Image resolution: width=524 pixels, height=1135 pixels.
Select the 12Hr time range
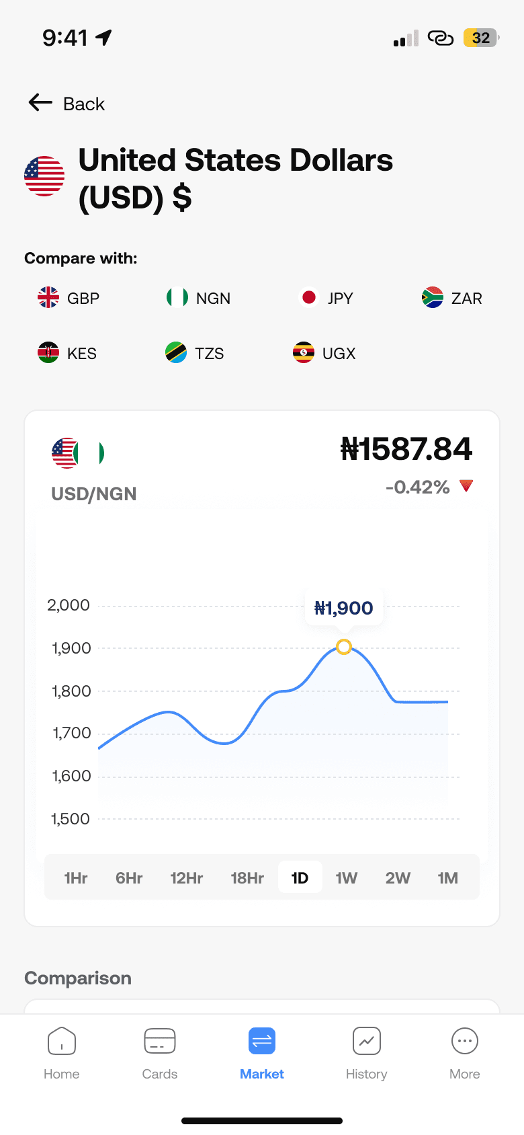click(x=187, y=877)
